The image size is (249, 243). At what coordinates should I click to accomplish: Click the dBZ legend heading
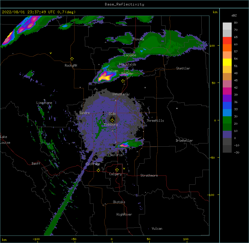(234, 16)
